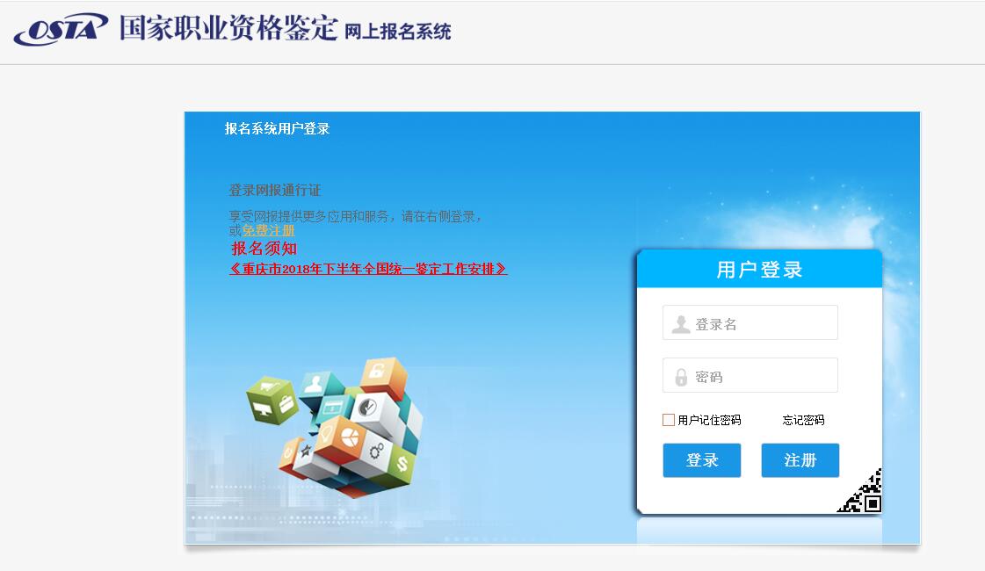Focus the 密码 input field

[750, 376]
